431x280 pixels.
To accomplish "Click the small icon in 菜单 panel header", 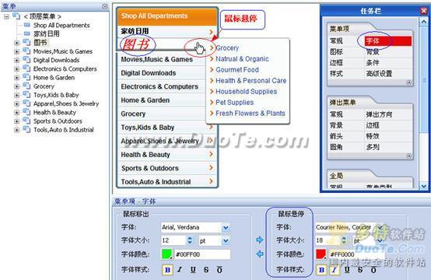I will coord(105,6).
